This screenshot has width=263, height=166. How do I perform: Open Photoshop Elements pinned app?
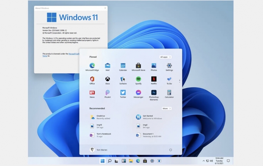[154, 93]
